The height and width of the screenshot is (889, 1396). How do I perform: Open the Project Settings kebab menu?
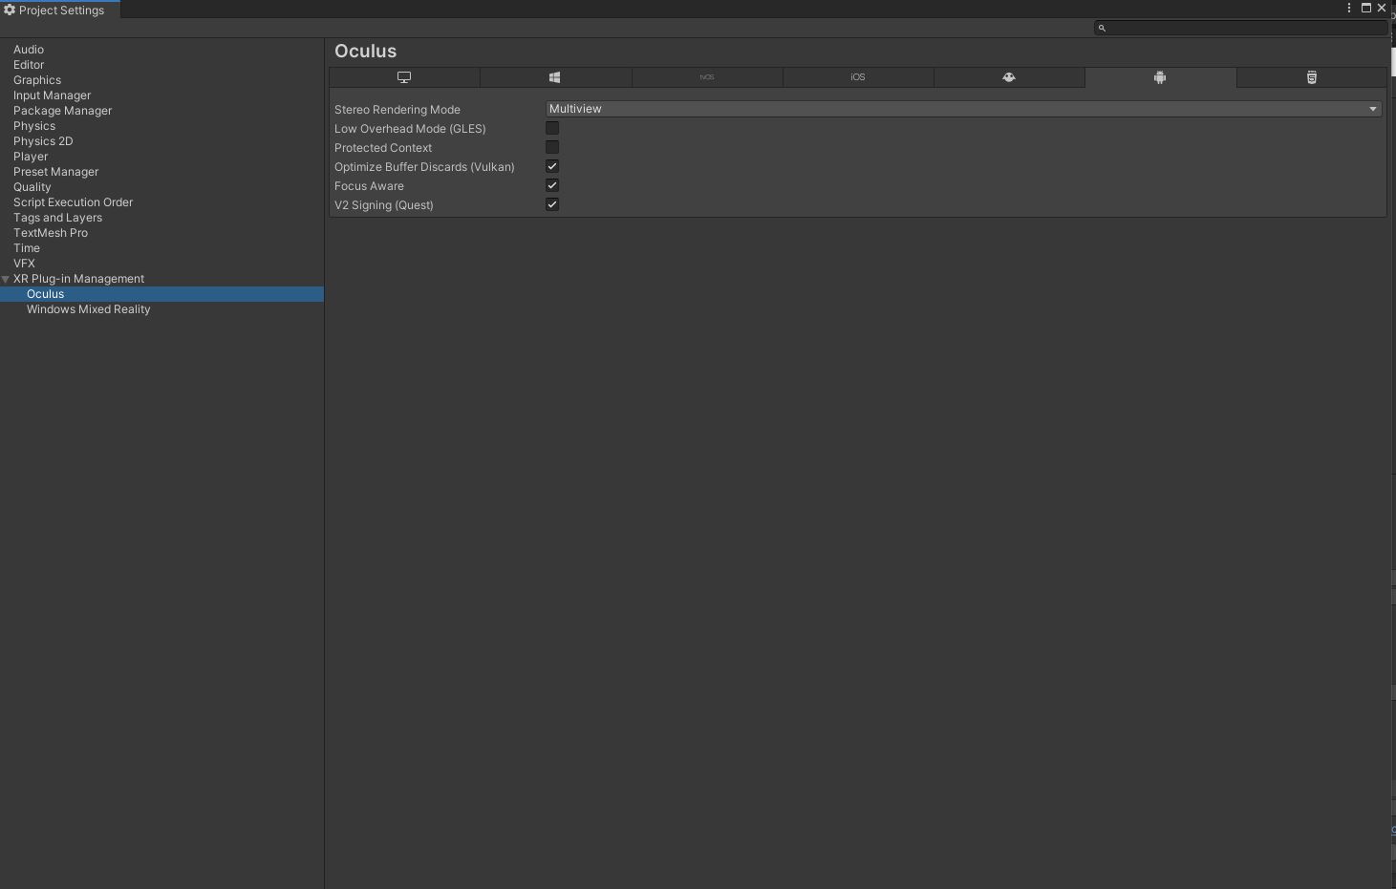[x=1349, y=8]
